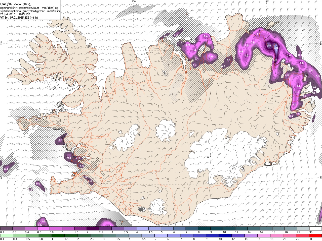Select the pale pink 16 swatch in rain legend
This screenshot has height=241, width=322.
point(264,236)
